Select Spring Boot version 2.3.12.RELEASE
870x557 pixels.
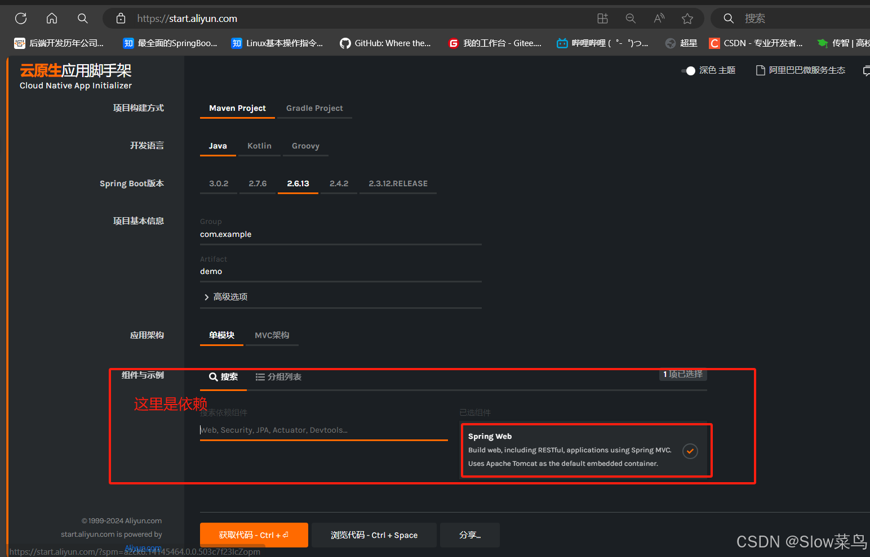pyautogui.click(x=398, y=183)
